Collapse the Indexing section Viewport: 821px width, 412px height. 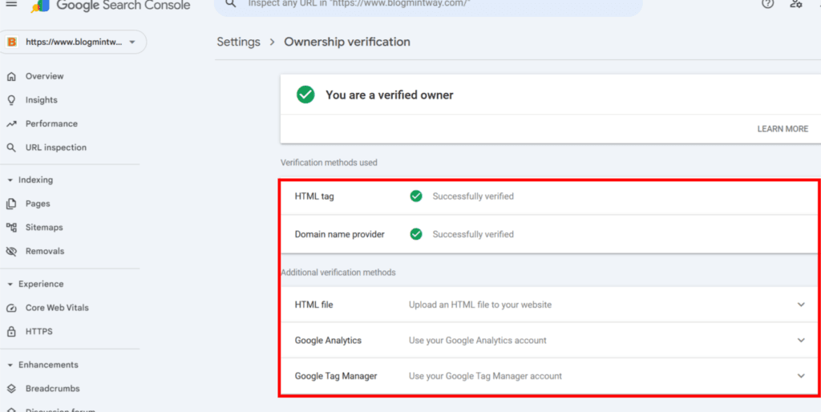tap(10, 180)
